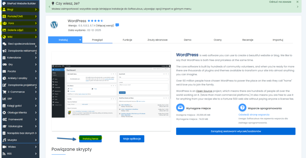Image resolution: width=306 pixels, height=158 pixels.
Task: Click the Wymagane miejsce inbox icon
Action: [180, 107]
